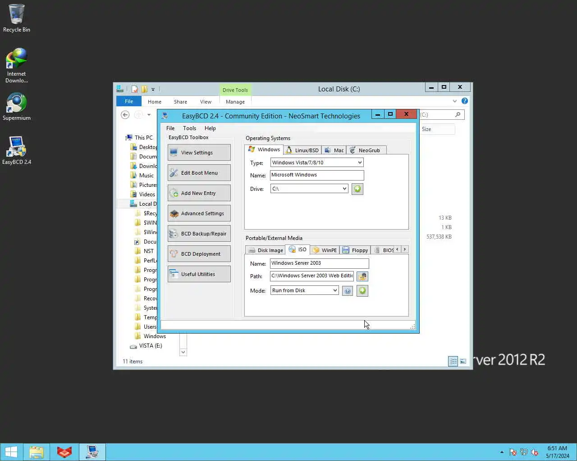Click the browse icon beside Path field
Screen dimensions: 577x461
point(362,276)
